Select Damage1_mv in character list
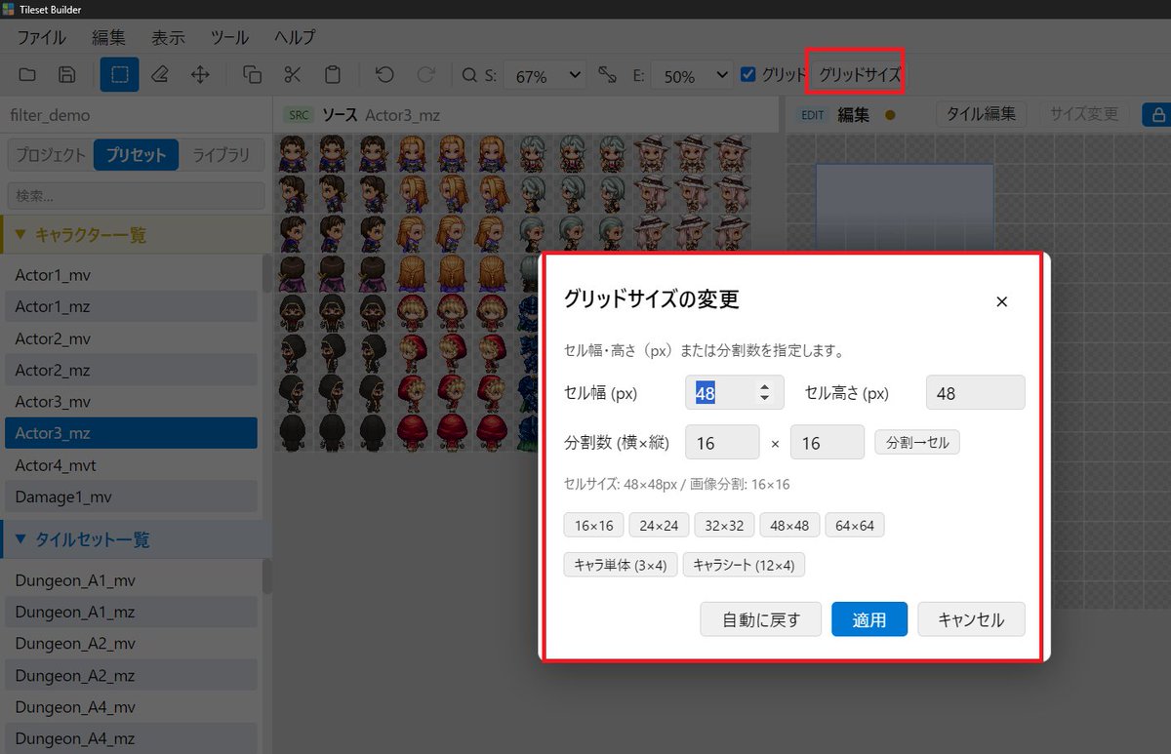 click(x=131, y=496)
